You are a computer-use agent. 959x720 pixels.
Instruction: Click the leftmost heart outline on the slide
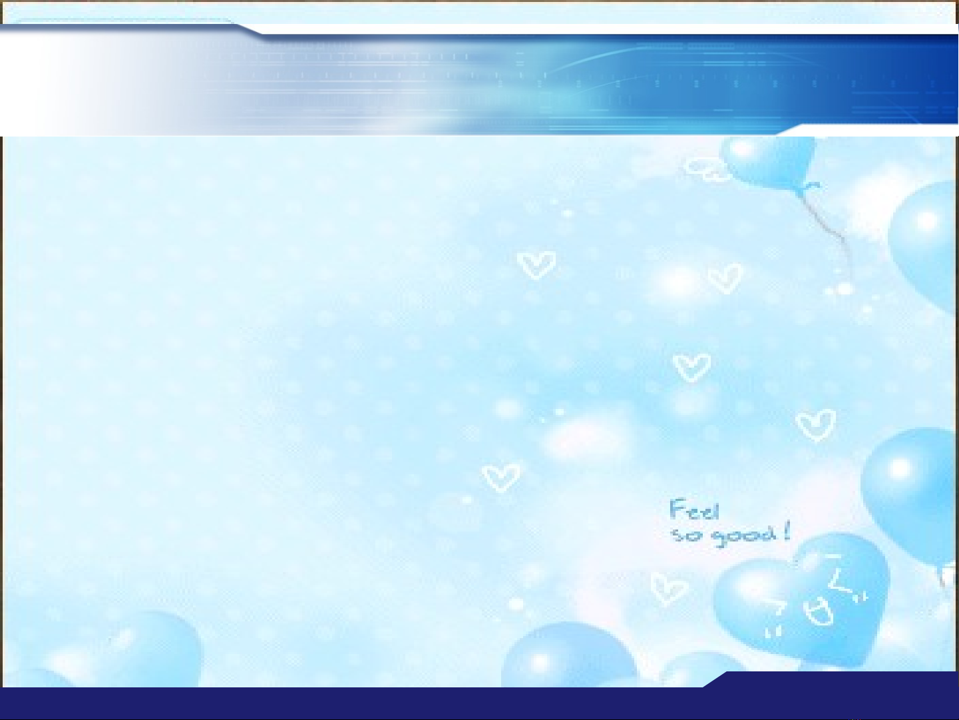(500, 478)
